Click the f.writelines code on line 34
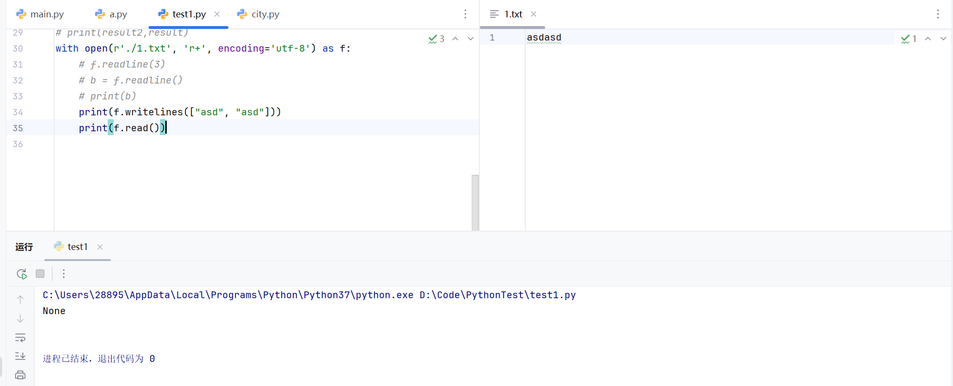Image resolution: width=953 pixels, height=386 pixels. click(x=180, y=112)
